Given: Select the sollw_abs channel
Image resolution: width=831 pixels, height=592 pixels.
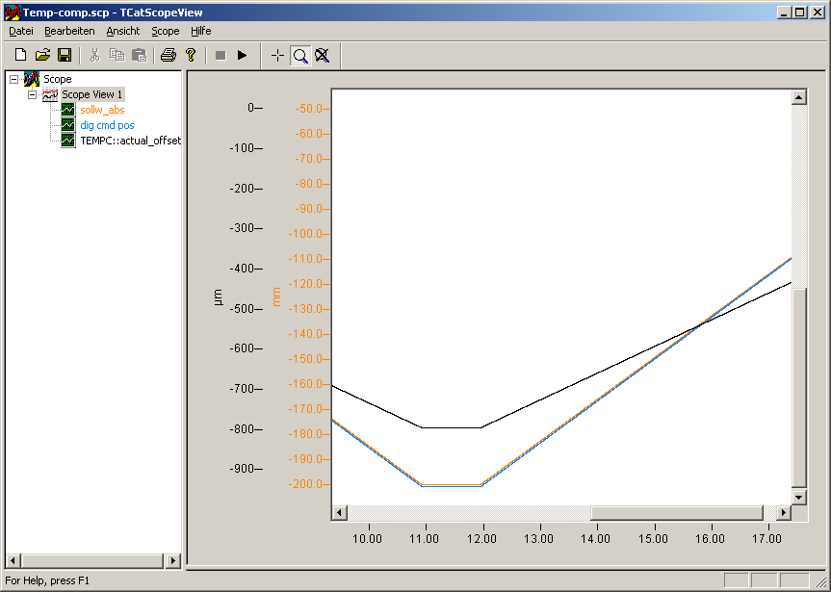Looking at the screenshot, I should pos(102,110).
